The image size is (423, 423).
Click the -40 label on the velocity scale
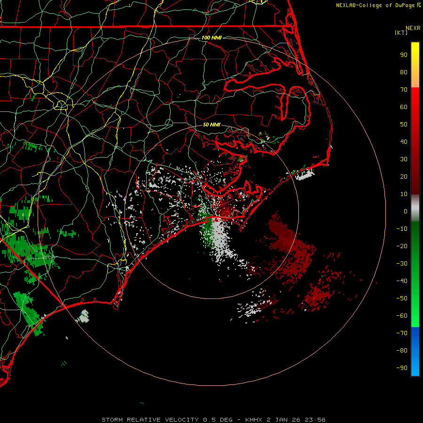tap(402, 281)
